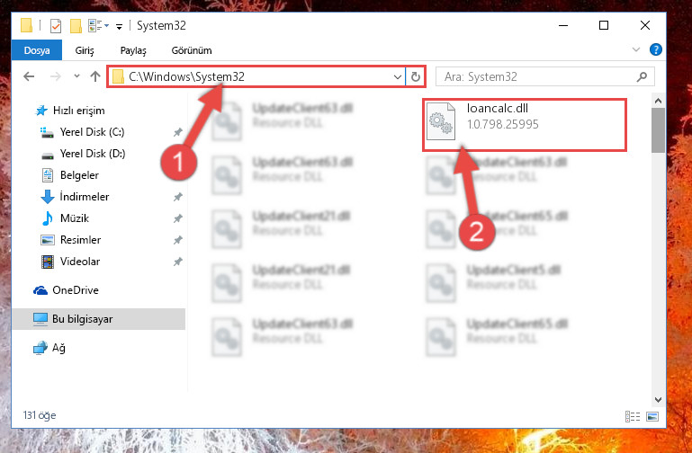
Task: Open recent locations dropdown arrow
Action: point(76,76)
